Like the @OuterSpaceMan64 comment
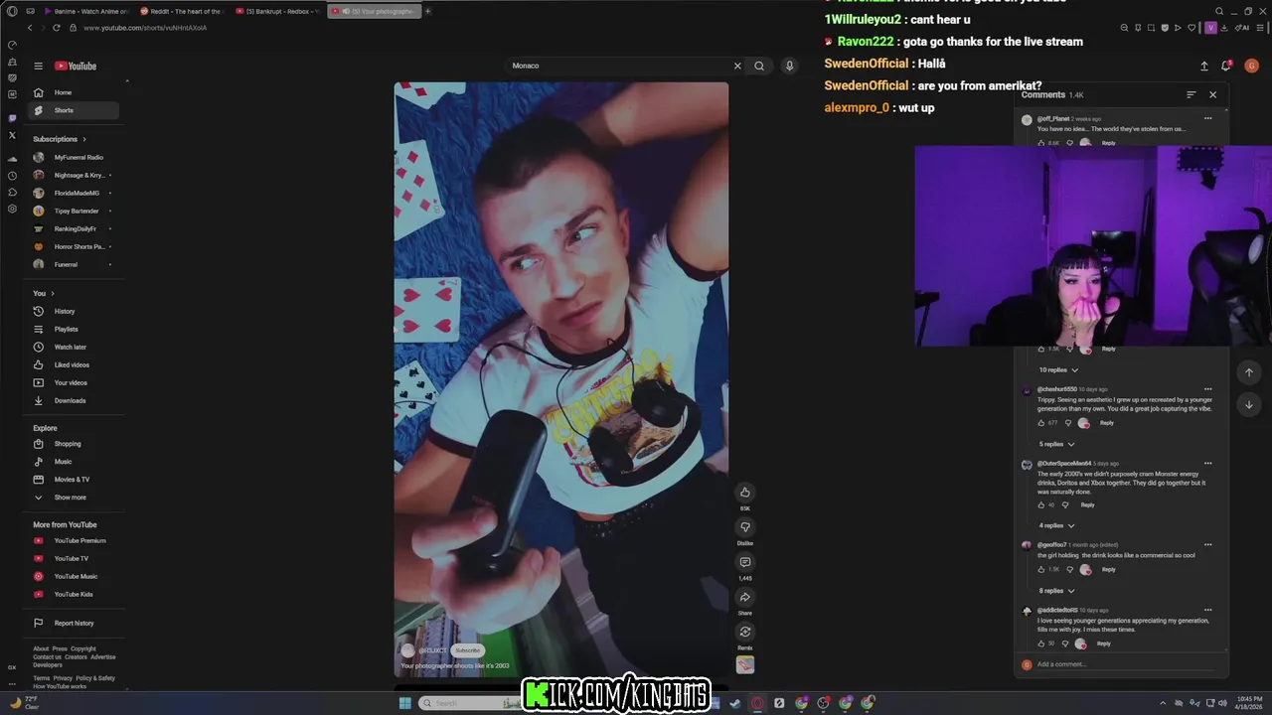 pos(1041,504)
